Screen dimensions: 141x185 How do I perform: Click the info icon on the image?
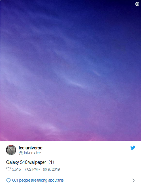click(137, 4)
